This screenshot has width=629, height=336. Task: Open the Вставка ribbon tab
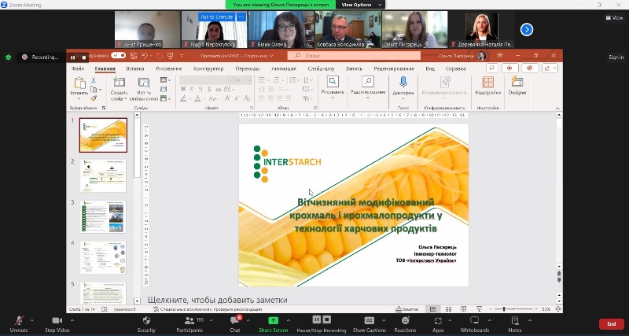[x=135, y=68]
